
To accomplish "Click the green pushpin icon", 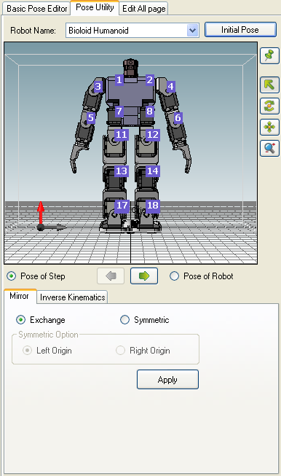I will coord(269,55).
